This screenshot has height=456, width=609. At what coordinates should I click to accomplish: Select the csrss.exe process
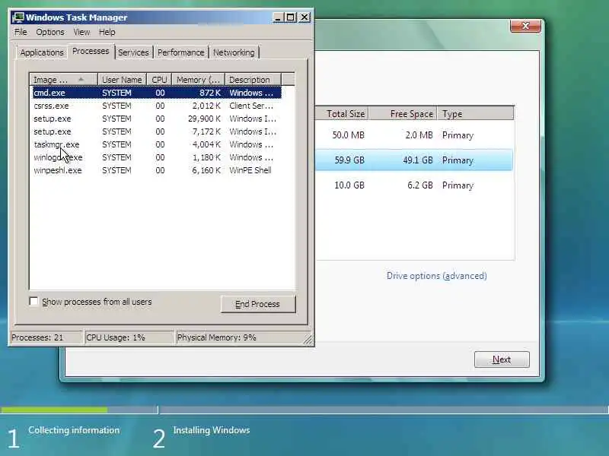point(157,106)
